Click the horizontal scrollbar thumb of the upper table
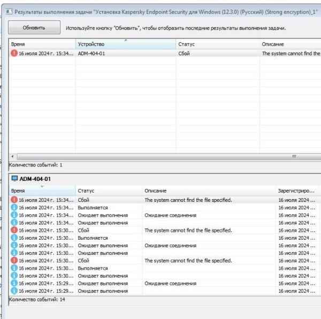This screenshot has width=321, height=319. 169,157
